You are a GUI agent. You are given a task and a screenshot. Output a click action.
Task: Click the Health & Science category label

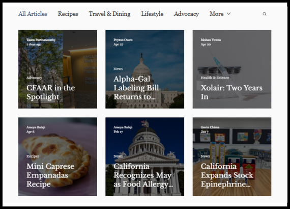coord(215,77)
